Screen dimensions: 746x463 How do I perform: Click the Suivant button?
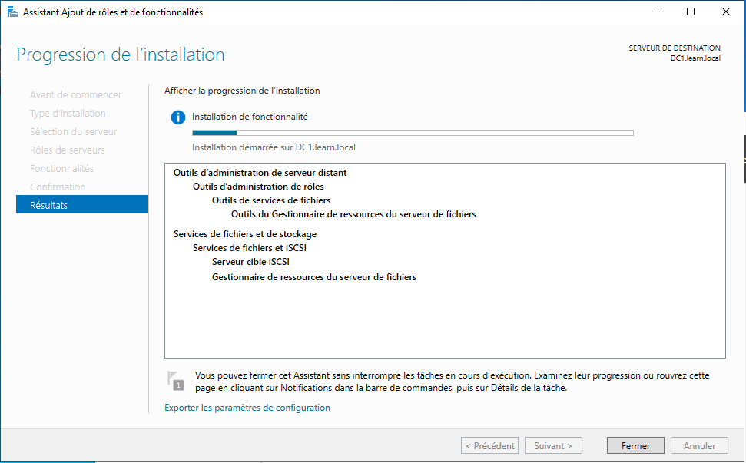[x=553, y=445]
